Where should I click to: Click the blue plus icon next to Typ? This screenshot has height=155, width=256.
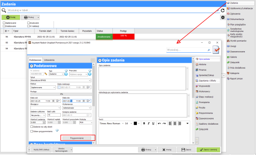click(x=66, y=74)
